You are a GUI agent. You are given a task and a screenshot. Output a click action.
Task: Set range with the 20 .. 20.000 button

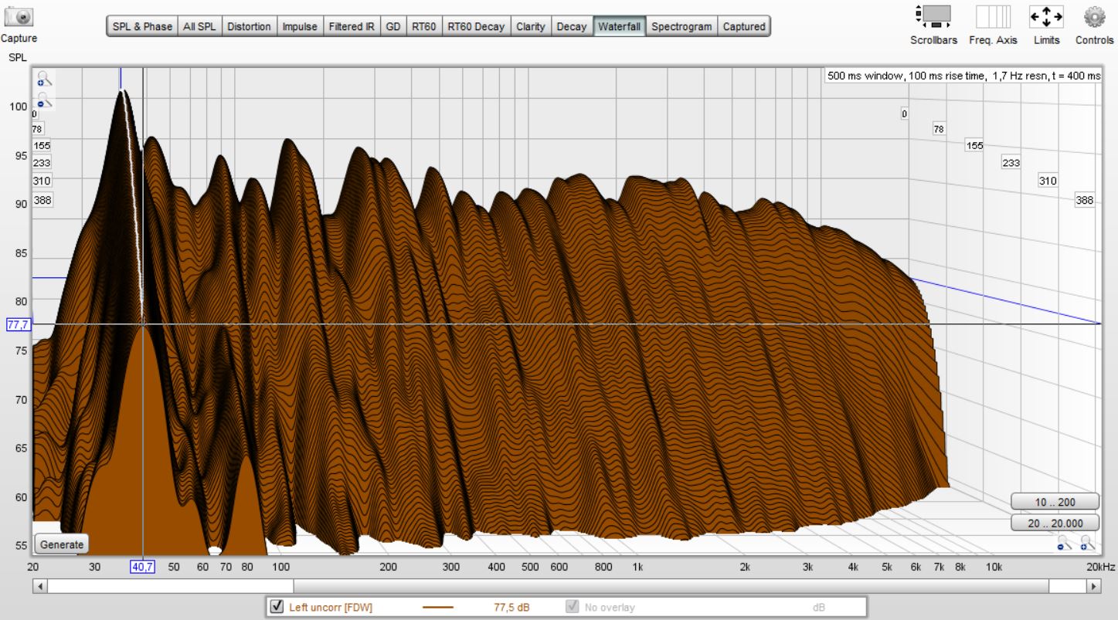[1055, 523]
